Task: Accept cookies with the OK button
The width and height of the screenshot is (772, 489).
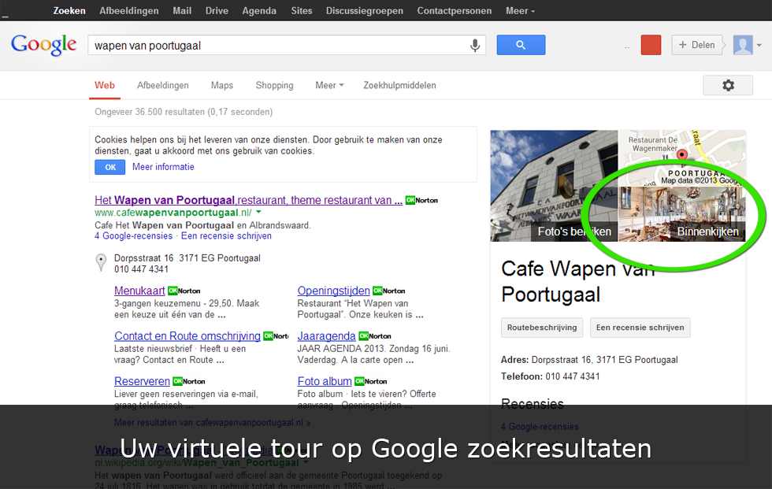Action: tap(109, 167)
